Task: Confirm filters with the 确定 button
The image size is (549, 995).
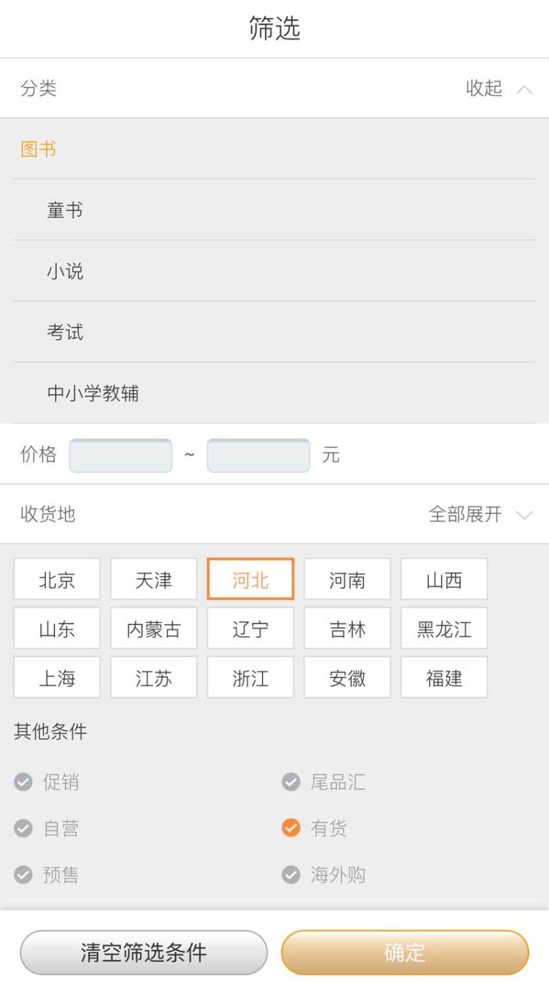Action: (405, 952)
